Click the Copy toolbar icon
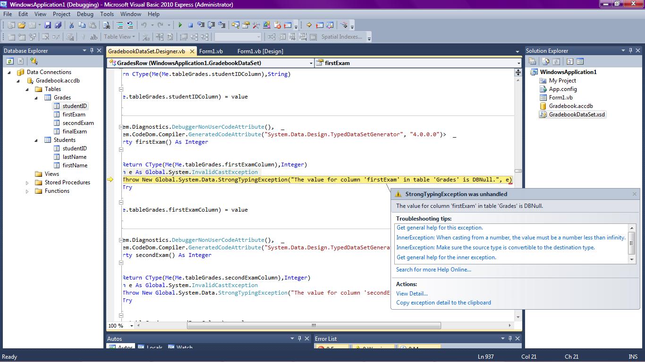This screenshot has height=362, width=645. (x=82, y=25)
